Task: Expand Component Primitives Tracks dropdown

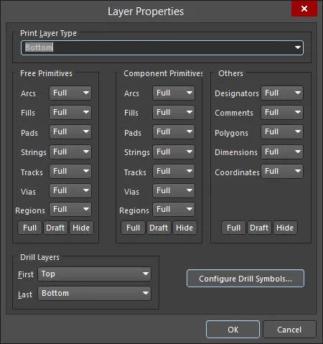Action: click(x=174, y=171)
